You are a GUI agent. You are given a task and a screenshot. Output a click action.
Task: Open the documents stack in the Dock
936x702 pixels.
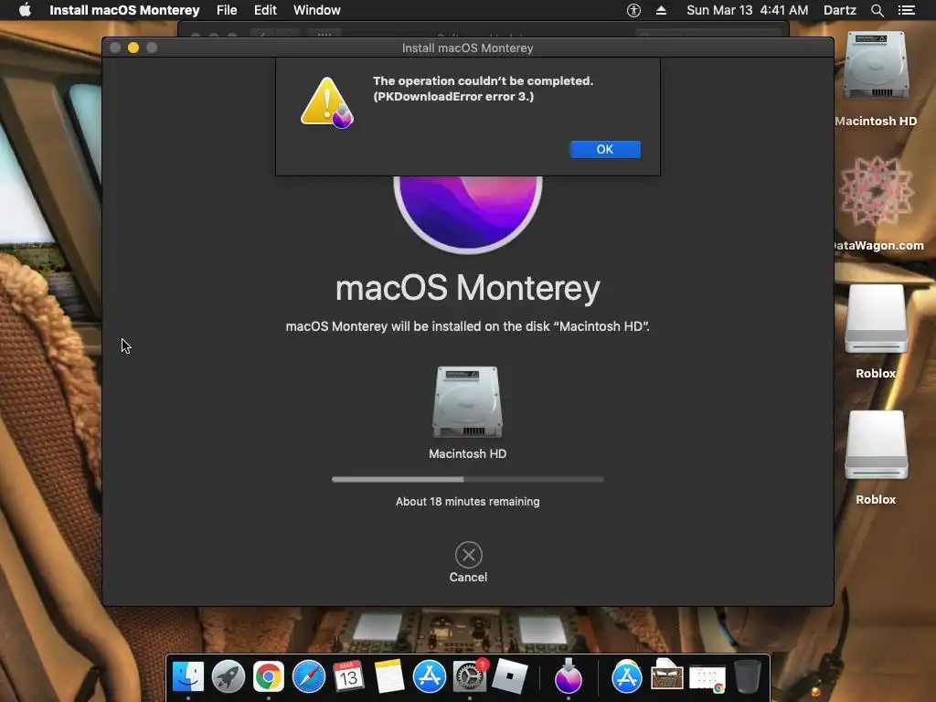tap(666, 675)
